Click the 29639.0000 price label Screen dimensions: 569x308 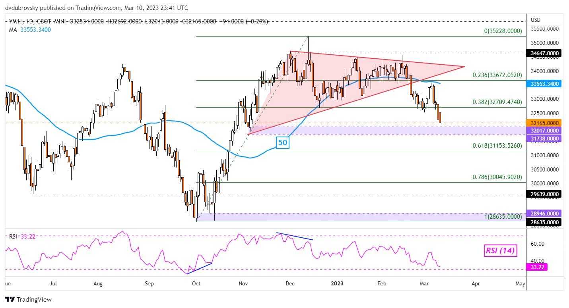coord(544,194)
